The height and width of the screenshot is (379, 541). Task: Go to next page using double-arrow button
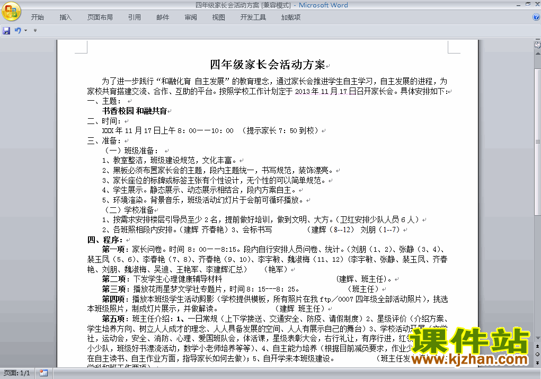coord(537,363)
